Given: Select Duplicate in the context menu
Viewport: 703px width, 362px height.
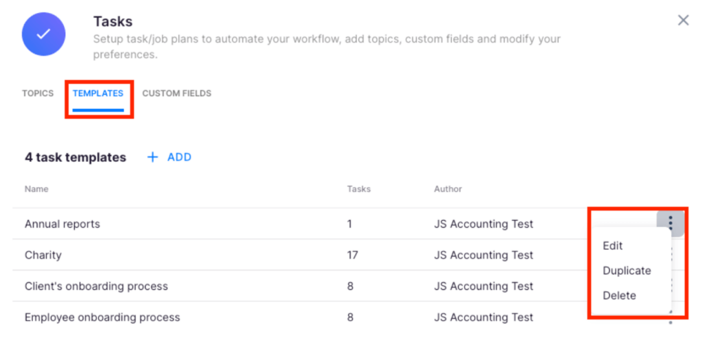Looking at the screenshot, I should click(626, 271).
